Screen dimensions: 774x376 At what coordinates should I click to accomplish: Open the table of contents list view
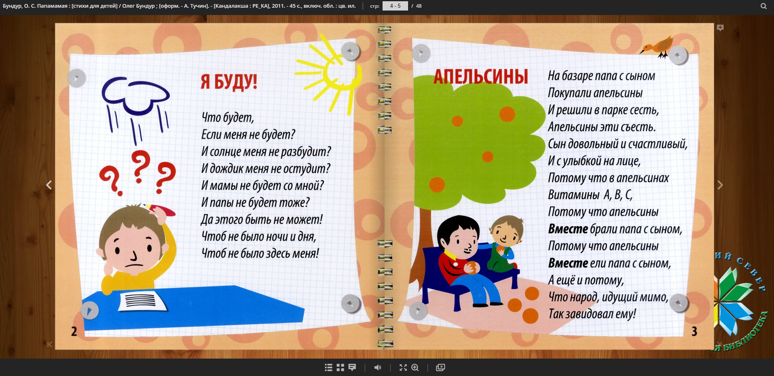coord(329,367)
